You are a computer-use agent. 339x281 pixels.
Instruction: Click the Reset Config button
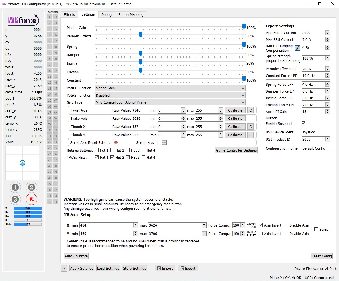click(x=321, y=256)
